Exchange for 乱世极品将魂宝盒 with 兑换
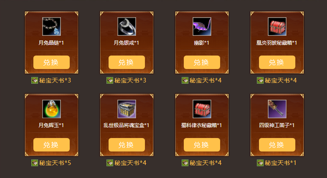Screen dimensions: 327x178 pyautogui.click(x=127, y=145)
